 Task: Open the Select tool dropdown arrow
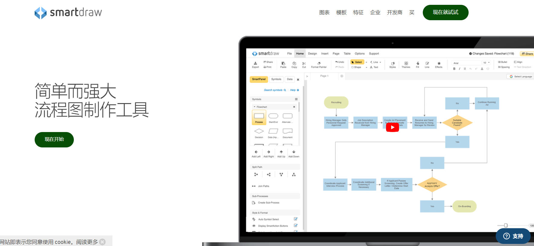pyautogui.click(x=366, y=62)
